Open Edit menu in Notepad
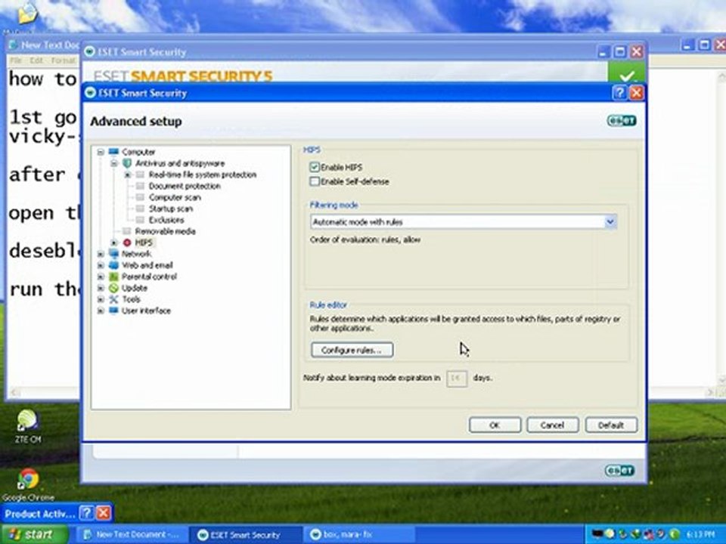This screenshot has height=544, width=726. pos(36,60)
